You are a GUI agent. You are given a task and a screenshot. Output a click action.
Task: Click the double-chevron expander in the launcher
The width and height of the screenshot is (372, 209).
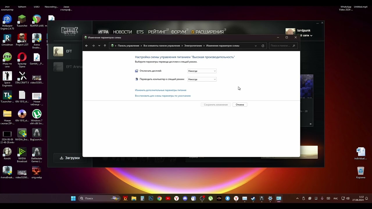(310, 124)
